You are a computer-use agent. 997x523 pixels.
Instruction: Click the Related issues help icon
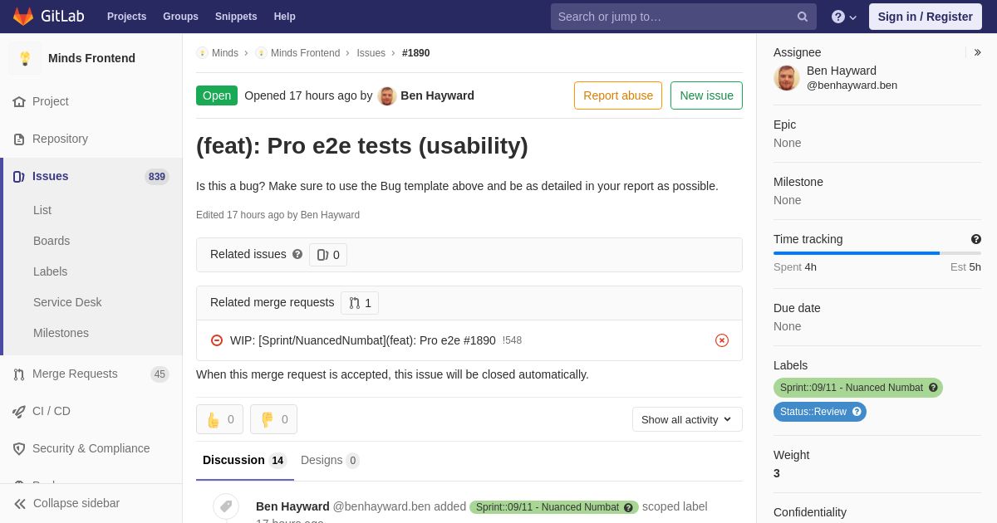coord(297,254)
